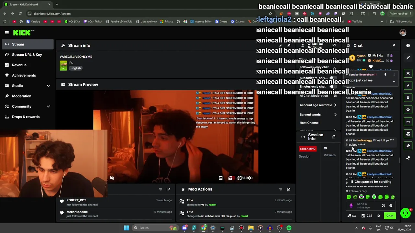Open the emoji picker in chat

(391, 206)
